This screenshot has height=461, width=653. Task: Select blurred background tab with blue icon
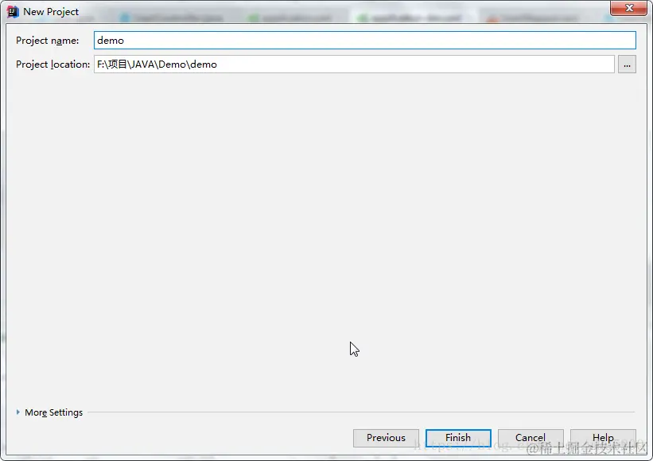(x=171, y=18)
